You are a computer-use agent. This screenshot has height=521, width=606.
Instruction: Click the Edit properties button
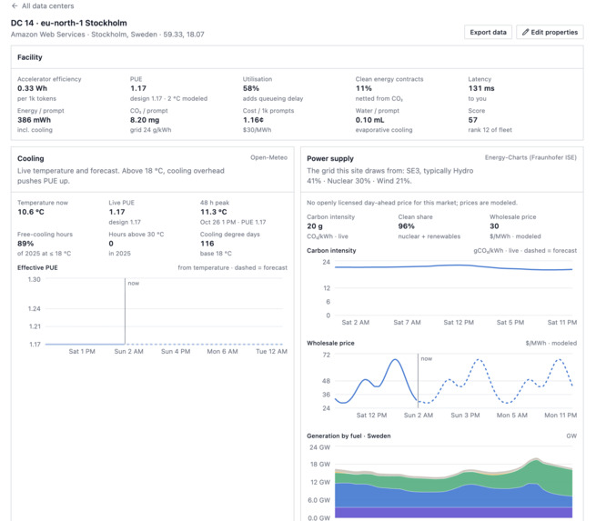click(x=550, y=33)
